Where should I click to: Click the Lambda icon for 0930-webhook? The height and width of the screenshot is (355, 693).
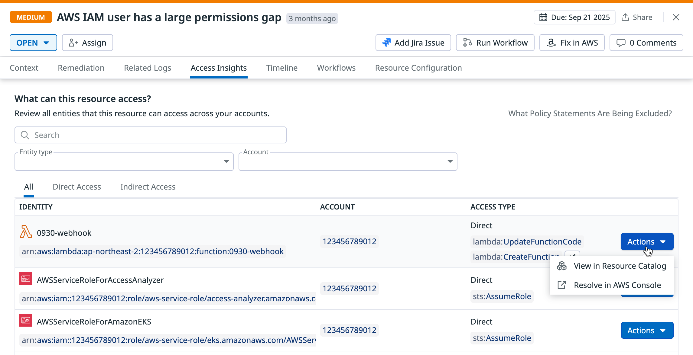click(x=26, y=232)
